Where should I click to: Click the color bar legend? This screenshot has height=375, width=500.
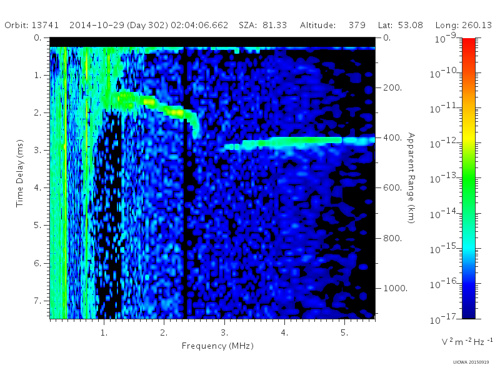point(468,178)
